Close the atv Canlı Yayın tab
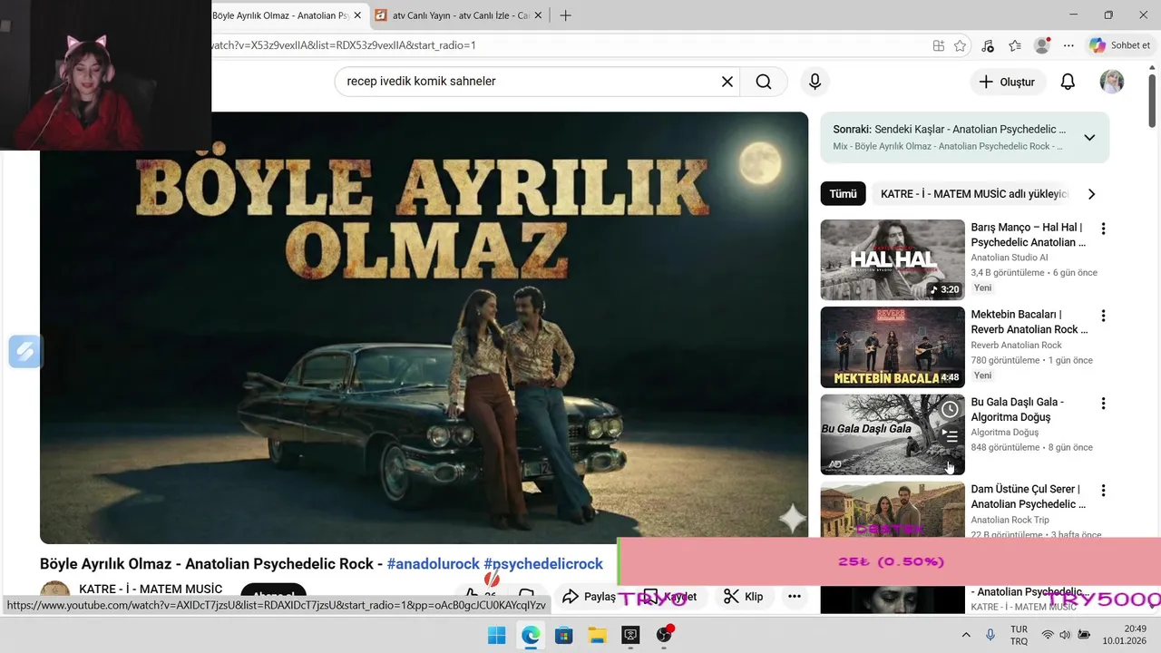The image size is (1161, 653). 539,15
